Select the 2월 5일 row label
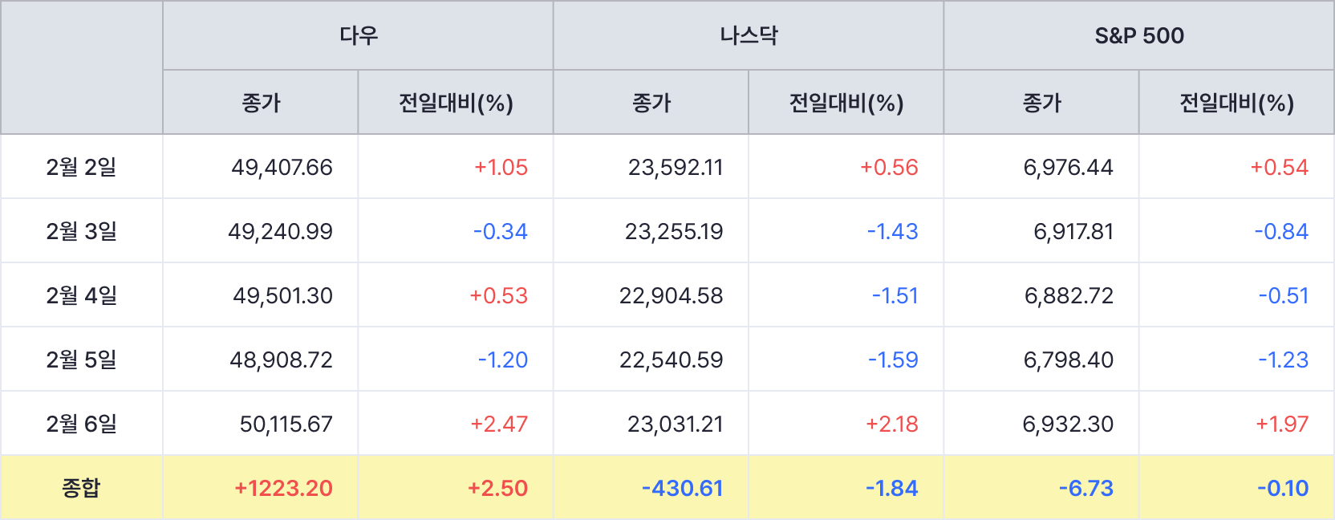 pyautogui.click(x=81, y=360)
